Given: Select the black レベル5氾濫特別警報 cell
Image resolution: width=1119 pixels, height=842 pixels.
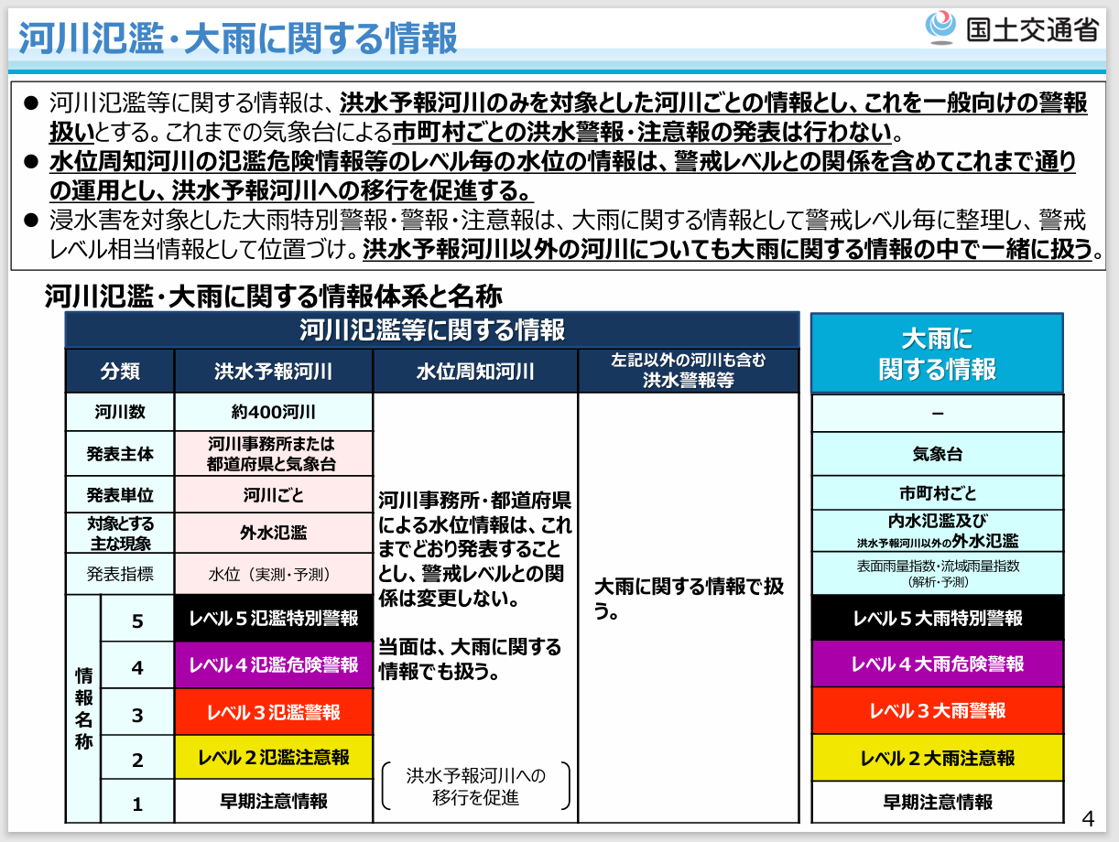Looking at the screenshot, I should click(273, 619).
